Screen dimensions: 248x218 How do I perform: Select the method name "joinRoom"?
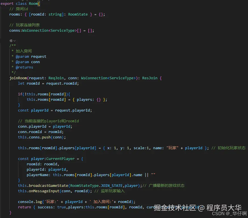18,78
